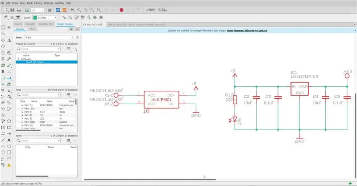Select the Mirror tool
This screenshot has width=357, height=186.
point(9,40)
